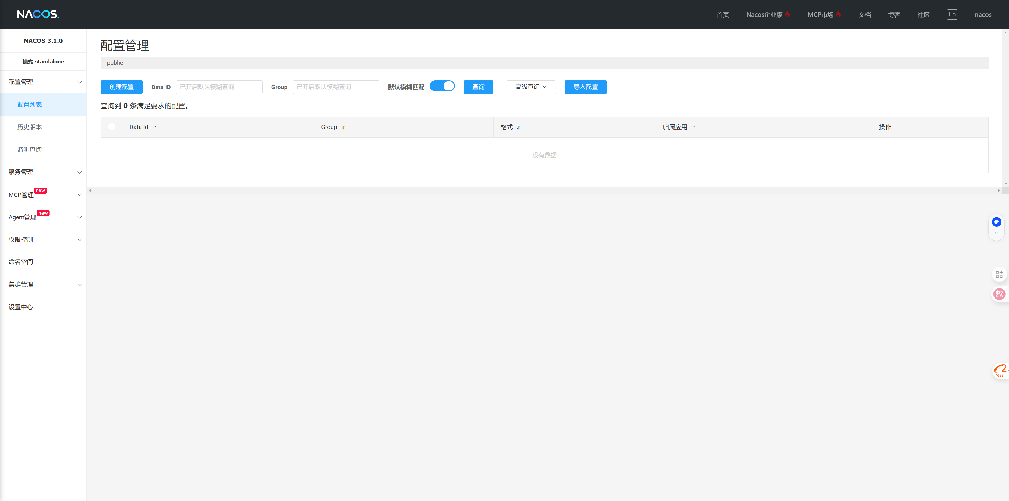
Task: Click the 创建配置 button
Action: [x=121, y=87]
